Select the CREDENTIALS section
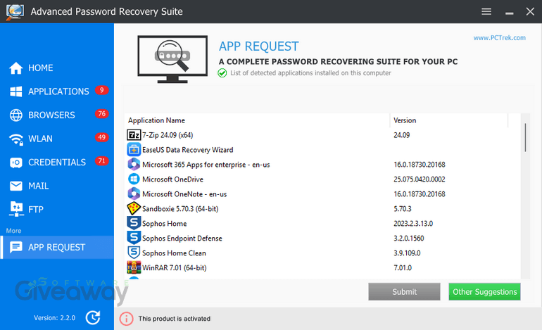 pyautogui.click(x=57, y=163)
